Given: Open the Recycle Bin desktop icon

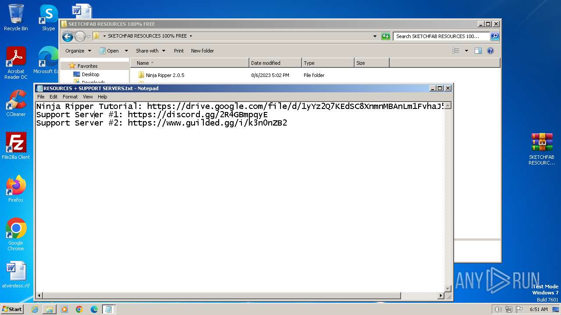Looking at the screenshot, I should point(16,17).
